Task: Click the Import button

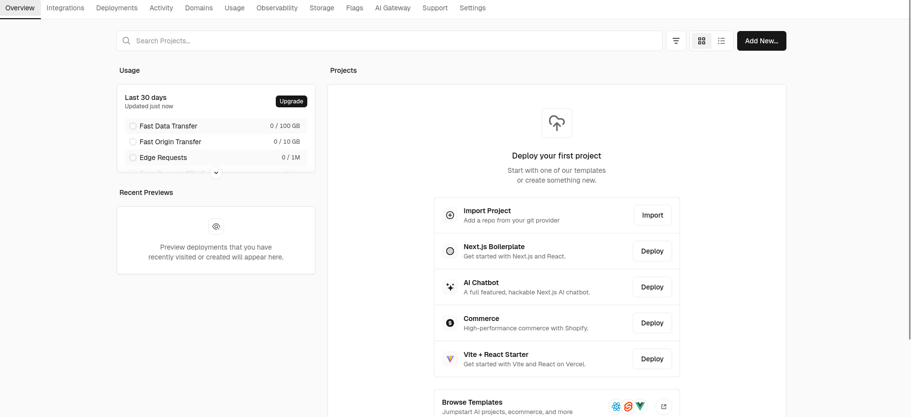Action: click(x=652, y=215)
